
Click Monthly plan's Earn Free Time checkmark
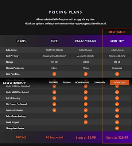(117, 74)
